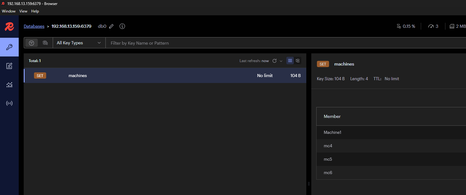Switch to list view of keys
Viewport: 466px width, 195px height.
(x=290, y=61)
